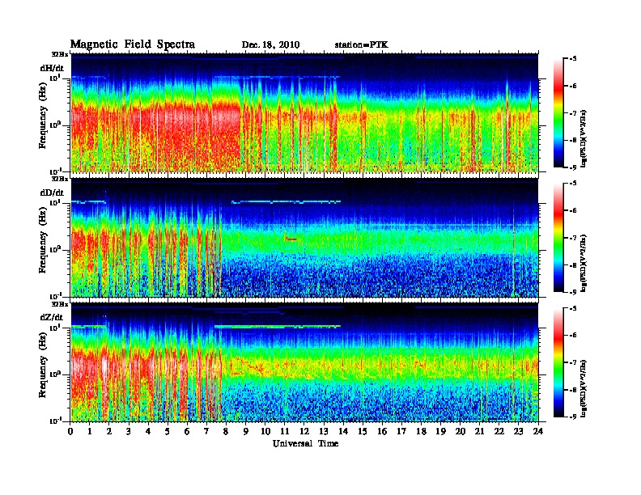Click the 'dH/dt' panel label

pos(52,68)
